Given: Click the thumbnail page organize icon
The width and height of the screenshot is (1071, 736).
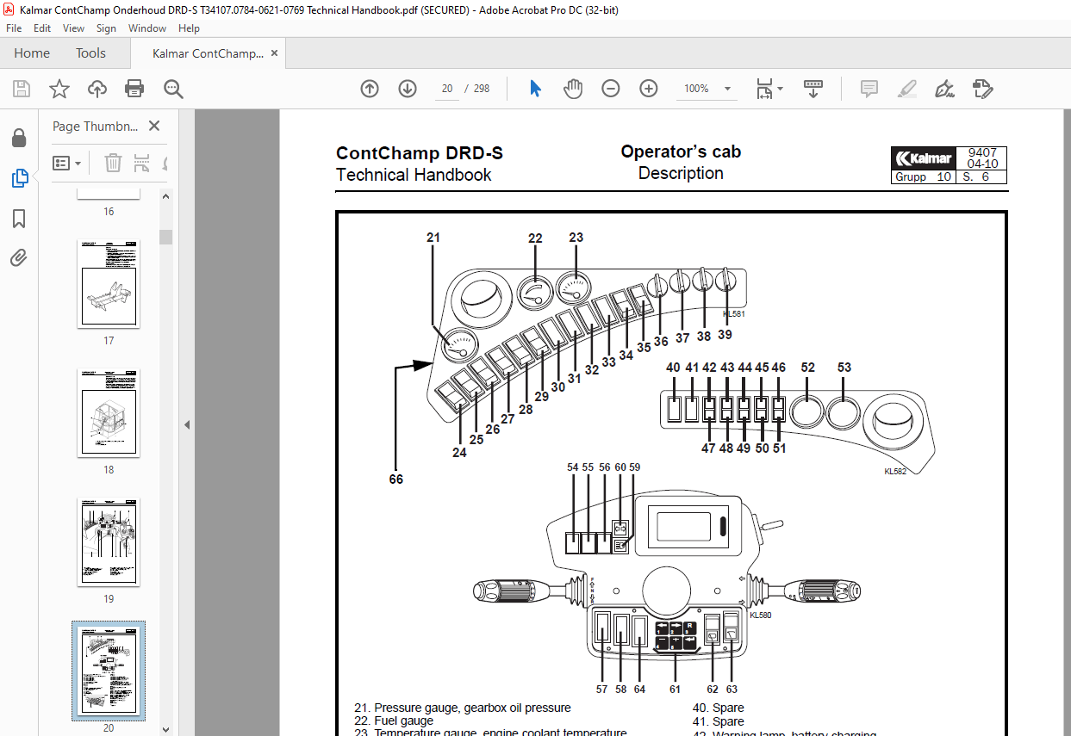Looking at the screenshot, I should click(142, 163).
